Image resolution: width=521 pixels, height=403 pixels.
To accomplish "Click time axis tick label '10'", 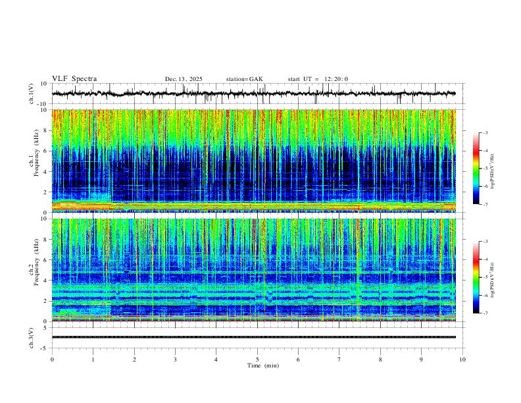I will pyautogui.click(x=462, y=360).
